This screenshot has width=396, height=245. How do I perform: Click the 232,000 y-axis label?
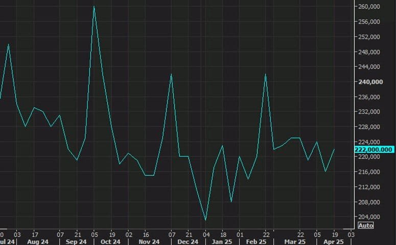point(371,112)
